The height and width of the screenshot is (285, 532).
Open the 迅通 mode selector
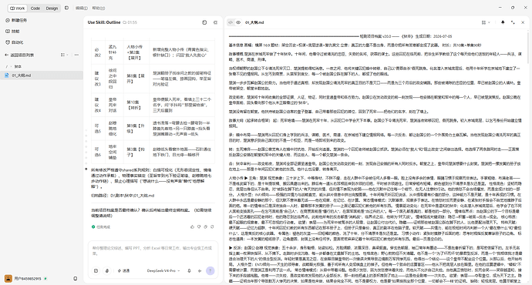(124, 271)
